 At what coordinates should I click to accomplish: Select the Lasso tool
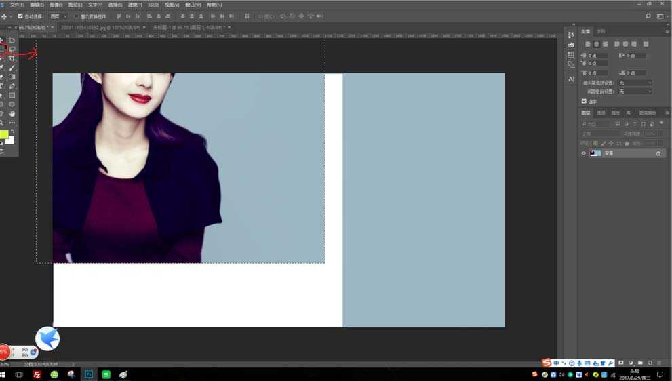12,49
